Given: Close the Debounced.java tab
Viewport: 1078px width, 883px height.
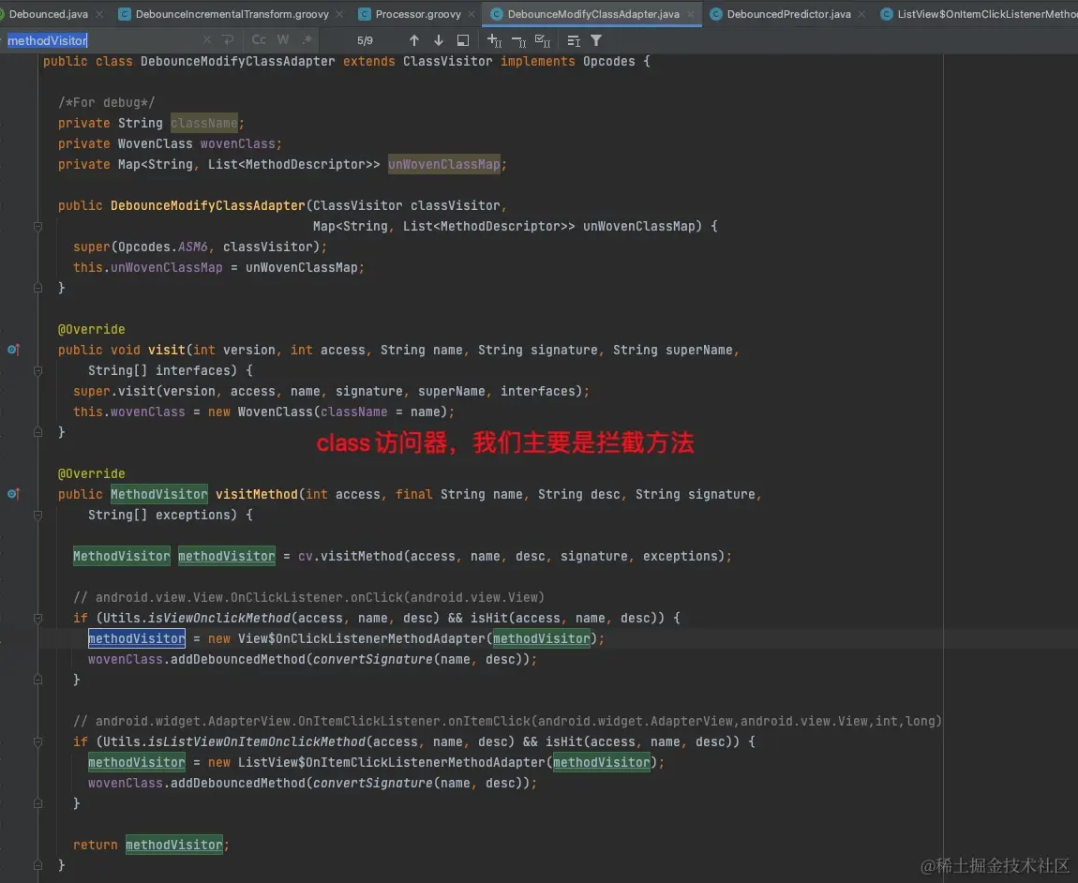Looking at the screenshot, I should tap(99, 14).
